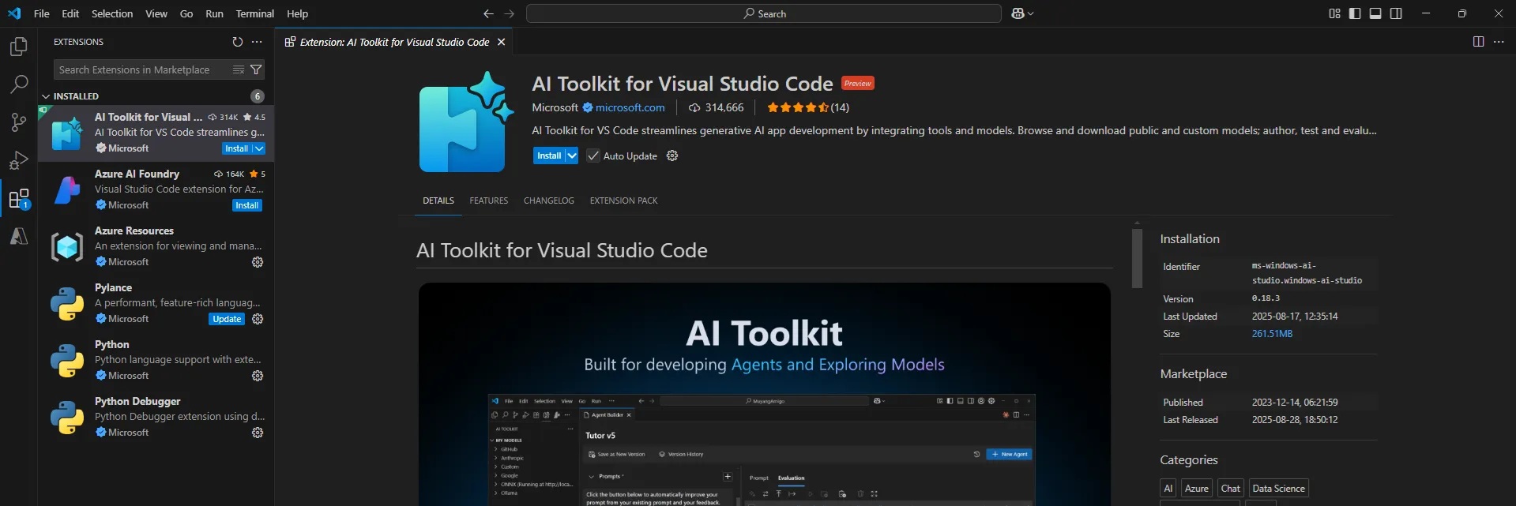The width and height of the screenshot is (1516, 506).
Task: Select the Extensions view icon in activity bar
Action: (x=19, y=198)
